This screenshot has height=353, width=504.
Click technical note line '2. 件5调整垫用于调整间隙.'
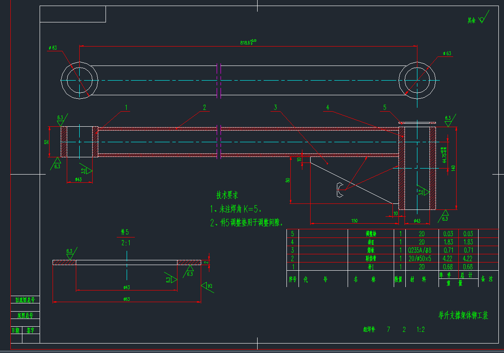[x=246, y=222]
